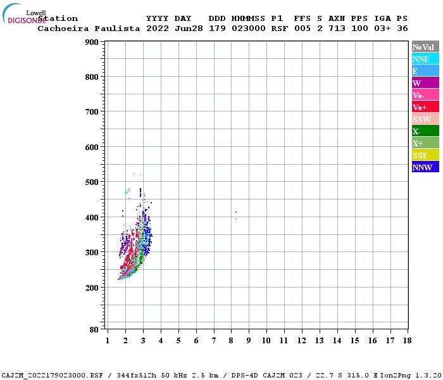Click frequency axis label 15

[x=355, y=341]
